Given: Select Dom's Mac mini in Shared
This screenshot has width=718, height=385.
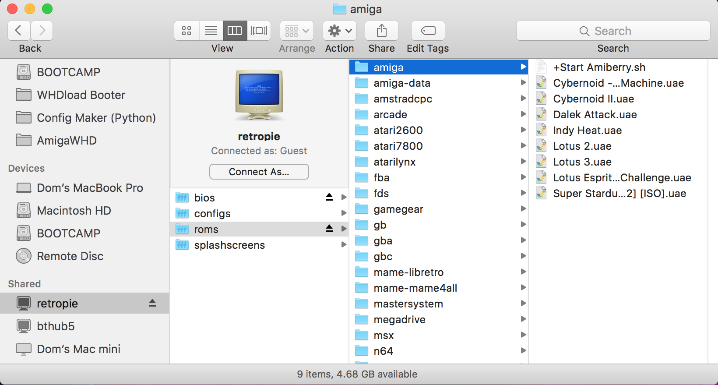Looking at the screenshot, I should pos(84,349).
